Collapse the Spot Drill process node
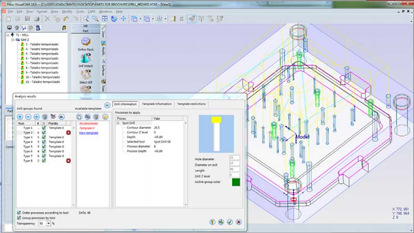The height and width of the screenshot is (233, 414). coord(117,123)
